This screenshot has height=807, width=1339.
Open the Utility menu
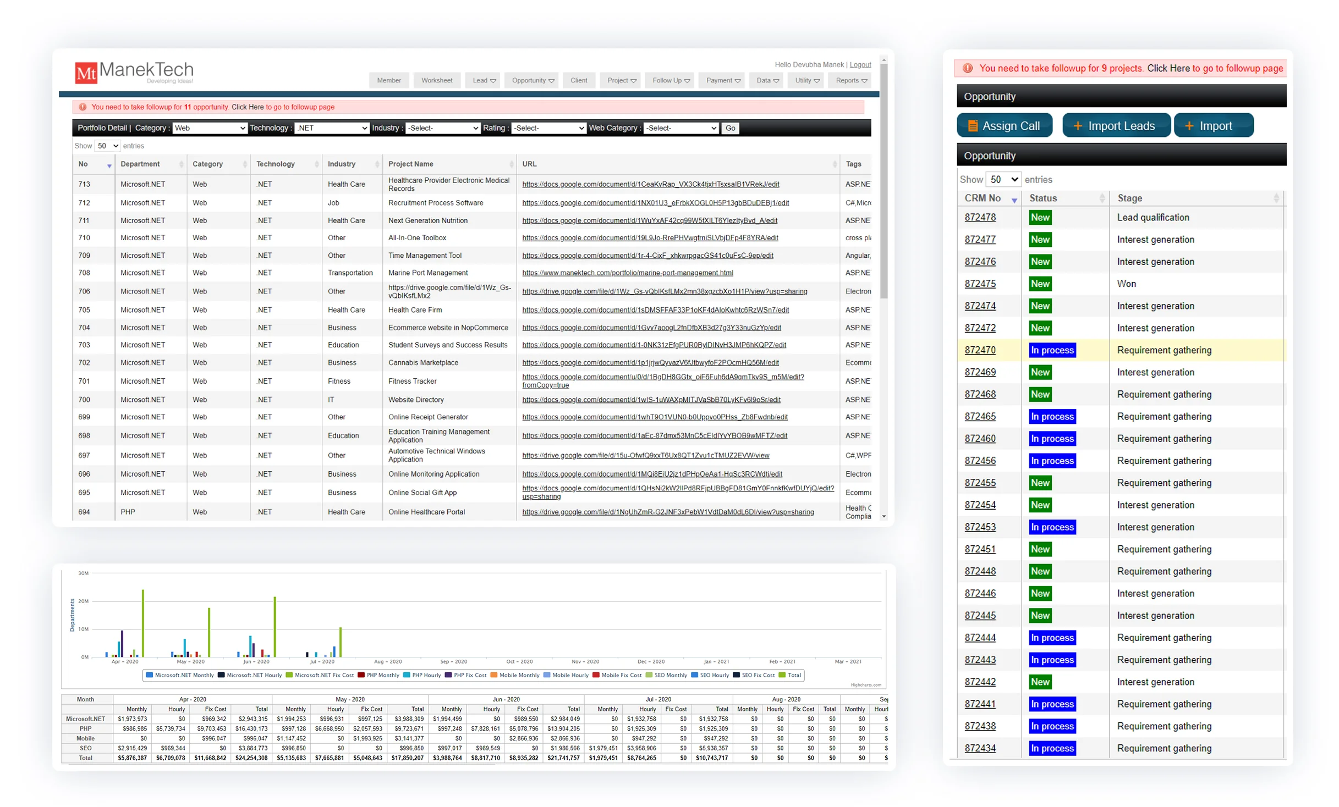(807, 81)
